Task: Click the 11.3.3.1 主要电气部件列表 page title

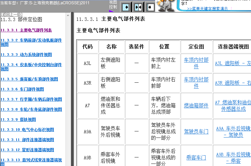Action: [111, 19]
